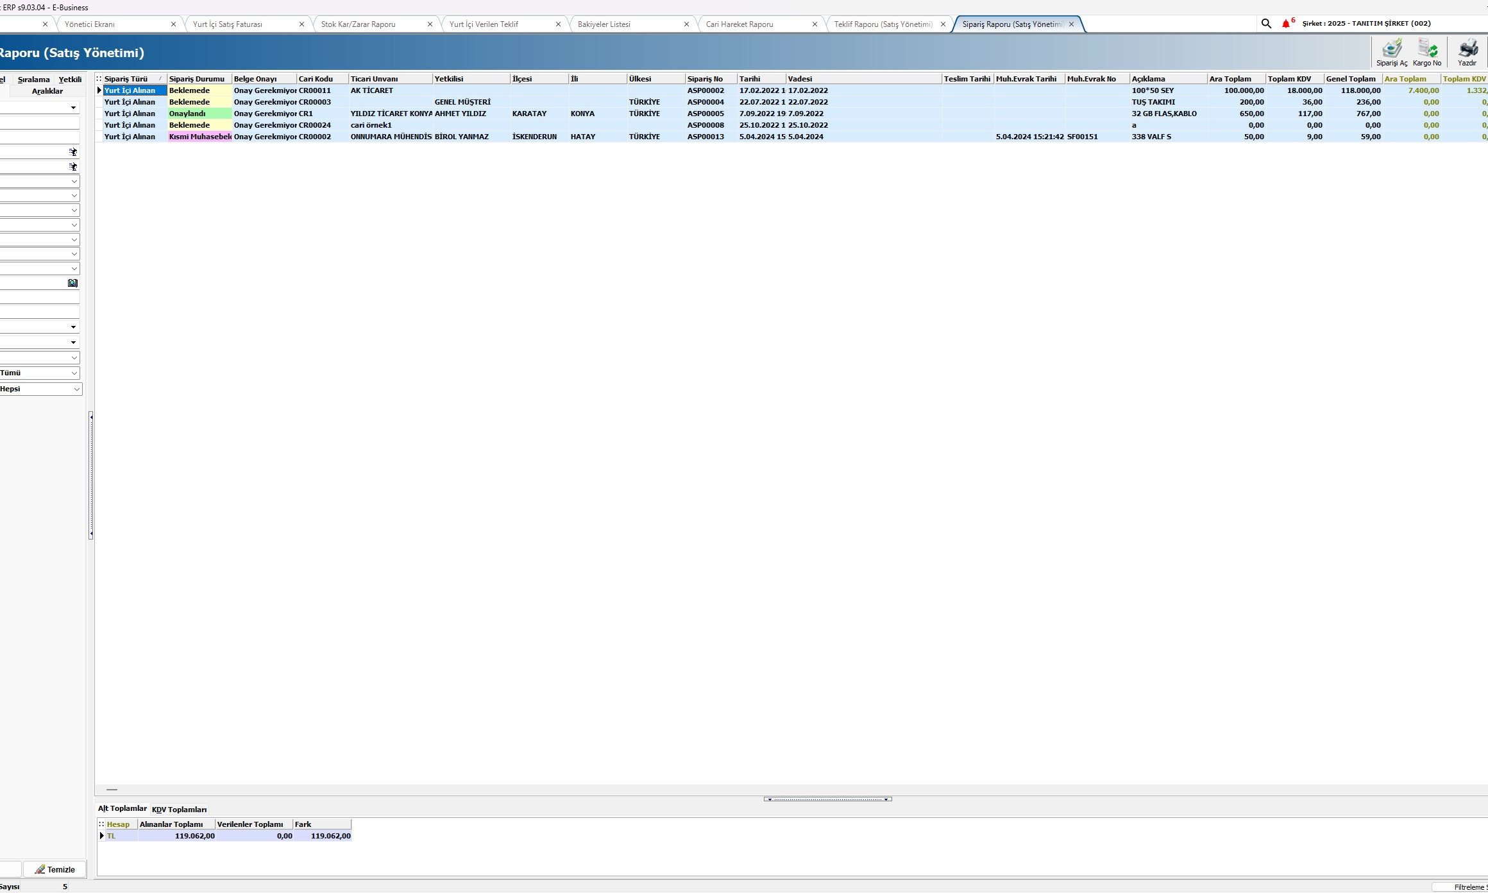The image size is (1488, 893).
Task: Open the KDV Toplamları tab
Action: pos(179,810)
